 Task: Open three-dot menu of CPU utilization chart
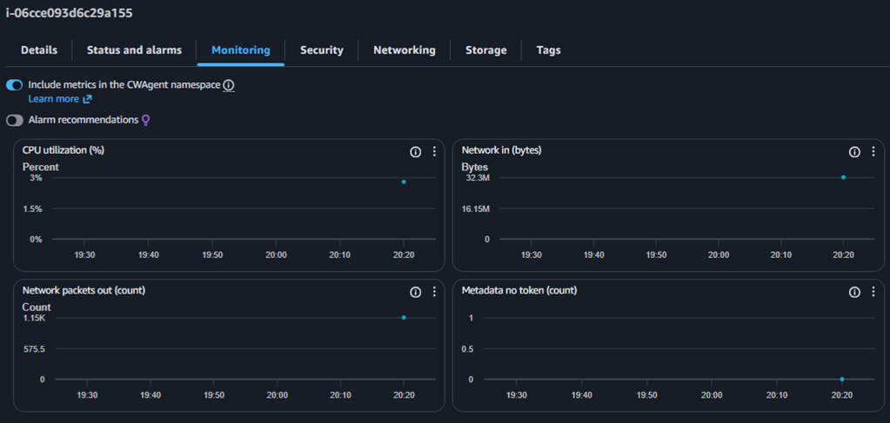[434, 152]
